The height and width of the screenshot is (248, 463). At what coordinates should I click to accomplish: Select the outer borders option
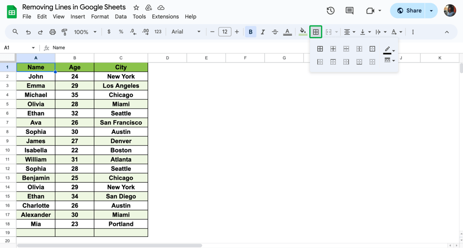click(372, 49)
